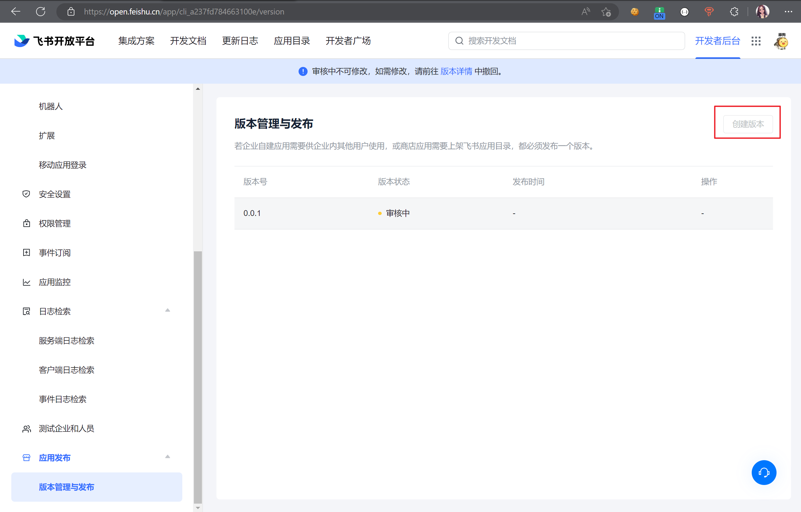This screenshot has height=512, width=801.
Task: Open the nine-dot apps grid icon
Action: [x=756, y=41]
